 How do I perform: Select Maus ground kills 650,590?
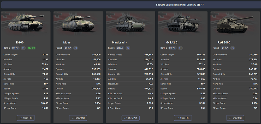(96, 74)
